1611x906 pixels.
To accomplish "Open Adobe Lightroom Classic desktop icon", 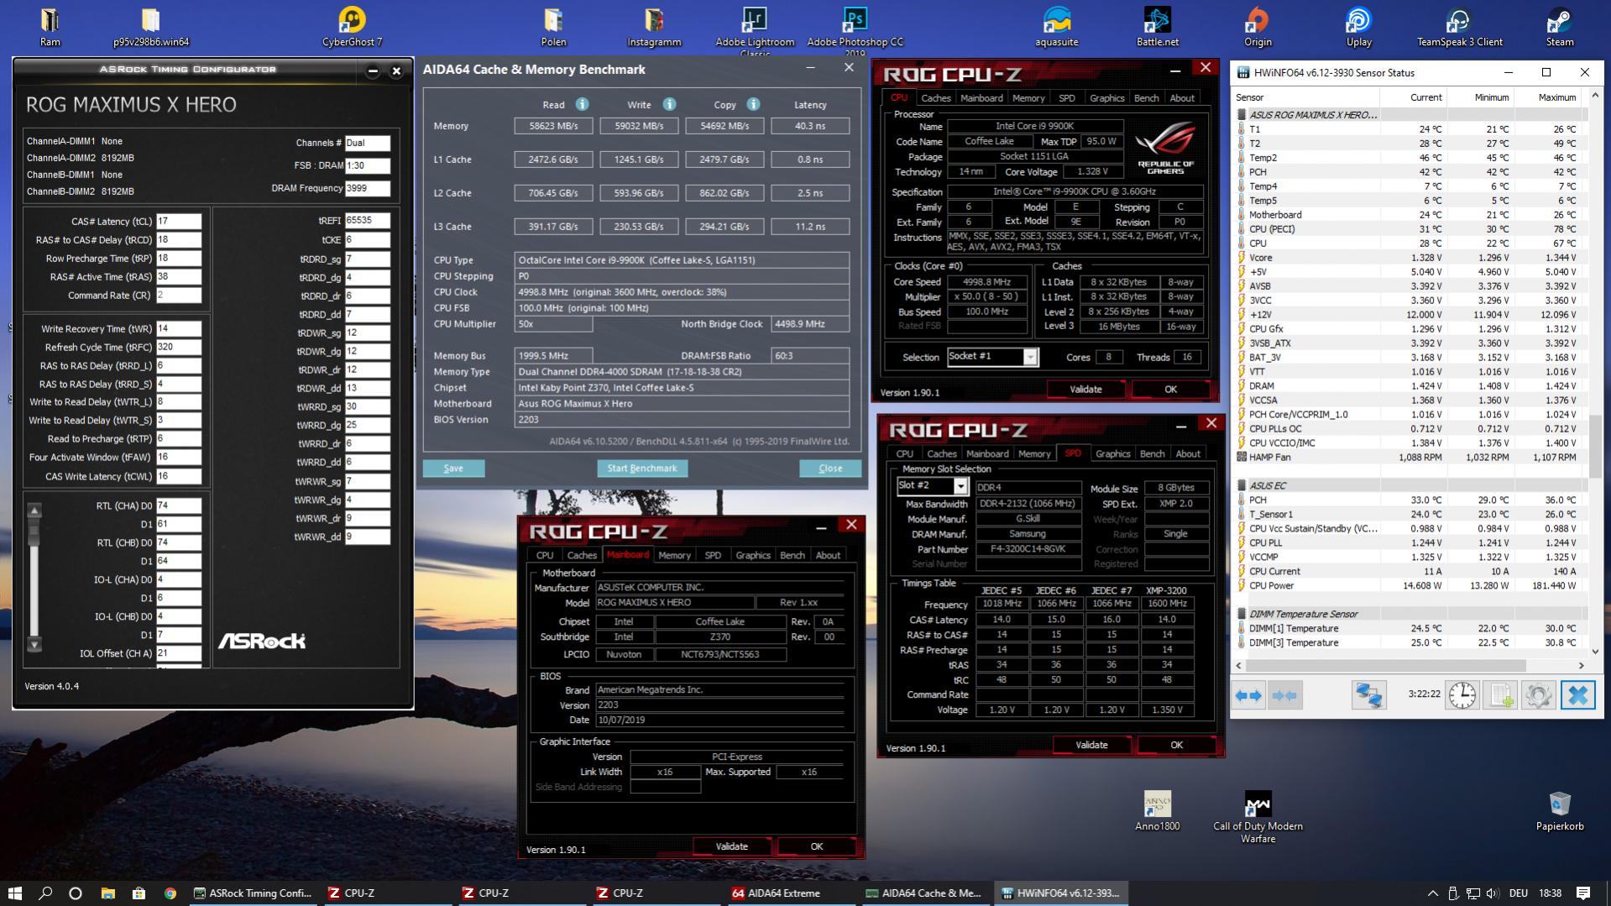I will pos(755,30).
